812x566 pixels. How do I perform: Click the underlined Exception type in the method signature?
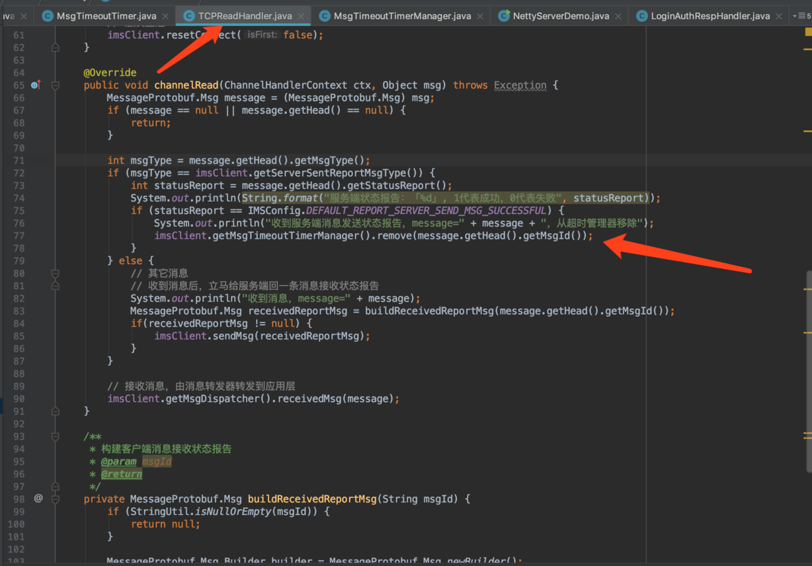(x=520, y=84)
